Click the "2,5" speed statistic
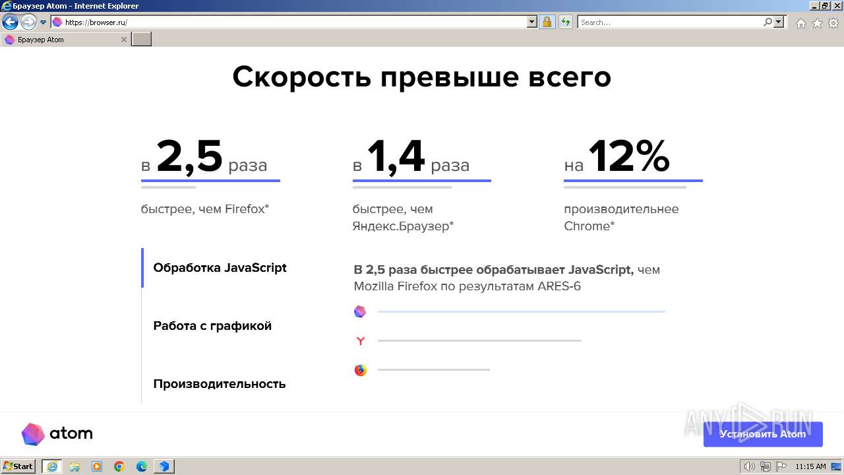 tap(190, 157)
